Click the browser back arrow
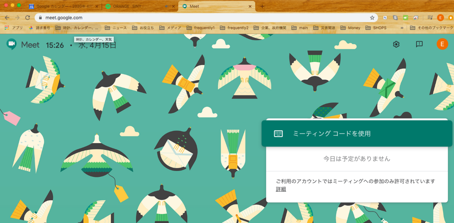 pyautogui.click(x=7, y=17)
